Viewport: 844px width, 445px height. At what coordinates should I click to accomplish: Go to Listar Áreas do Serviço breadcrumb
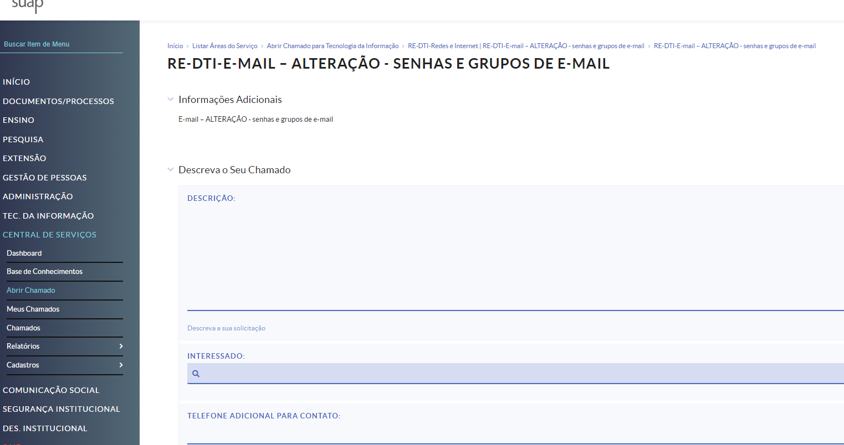(224, 46)
